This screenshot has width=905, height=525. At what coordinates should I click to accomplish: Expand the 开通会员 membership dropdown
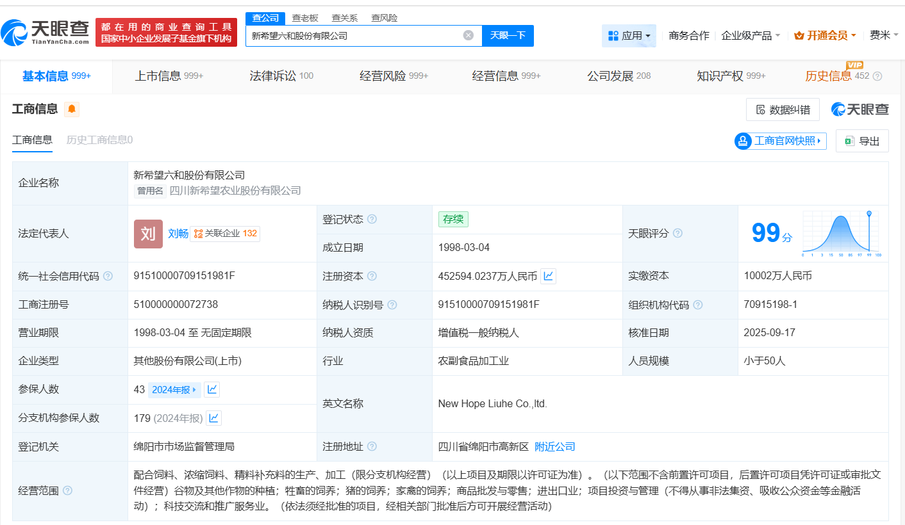click(x=825, y=36)
